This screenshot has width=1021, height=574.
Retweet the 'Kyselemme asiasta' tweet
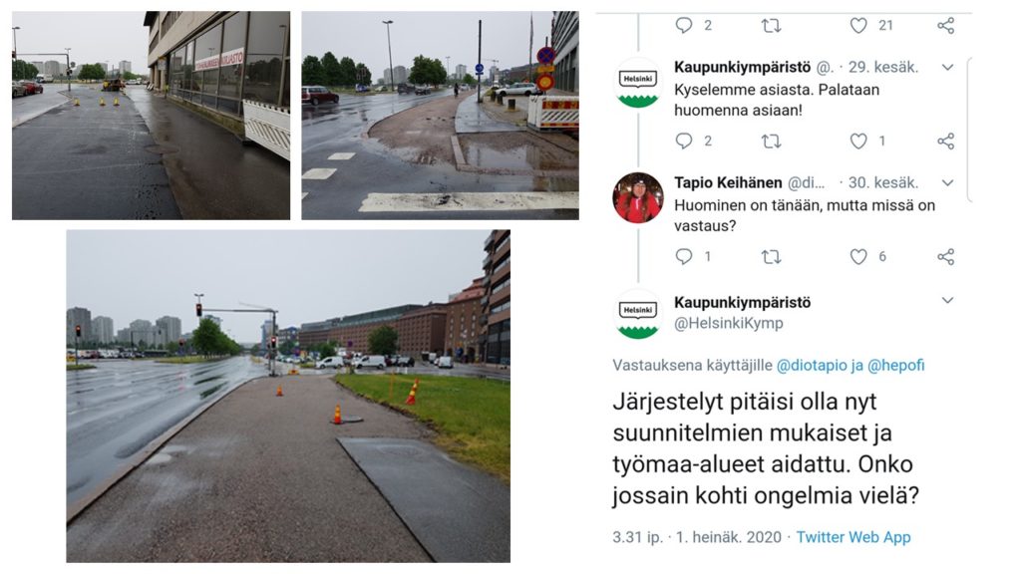point(771,141)
